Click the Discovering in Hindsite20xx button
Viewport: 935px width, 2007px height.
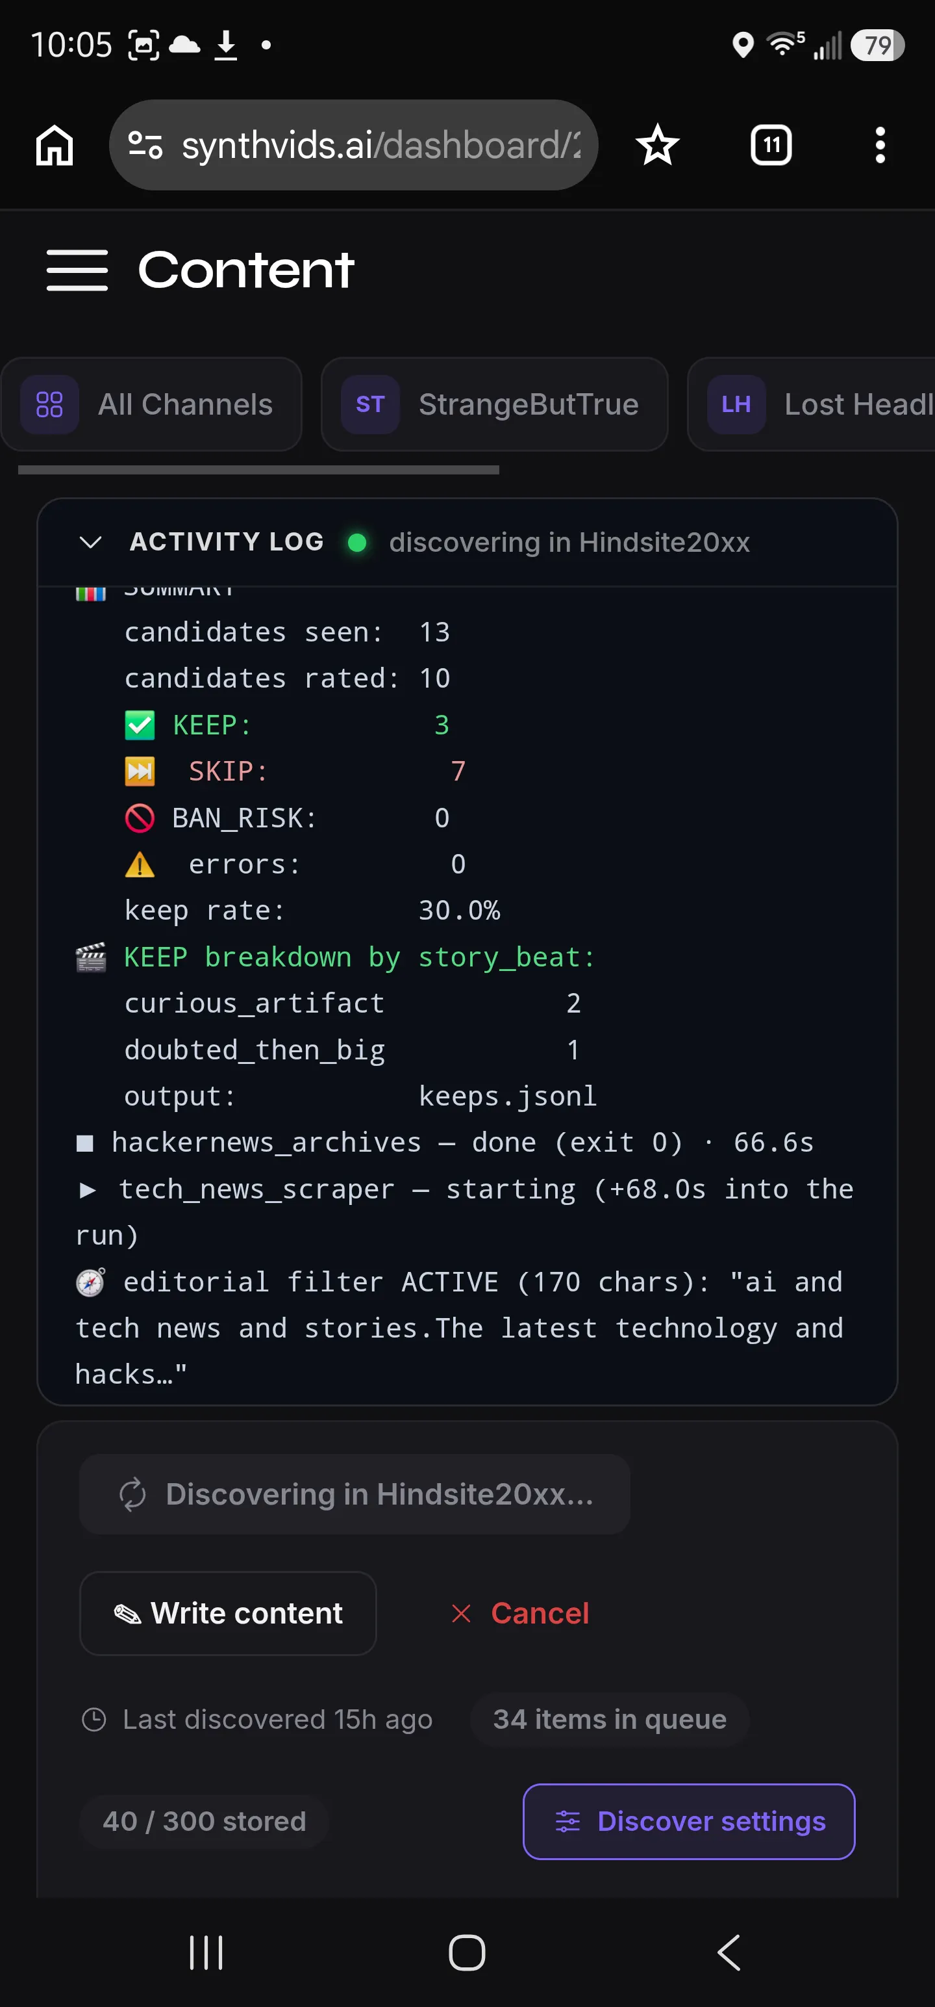[x=355, y=1494]
